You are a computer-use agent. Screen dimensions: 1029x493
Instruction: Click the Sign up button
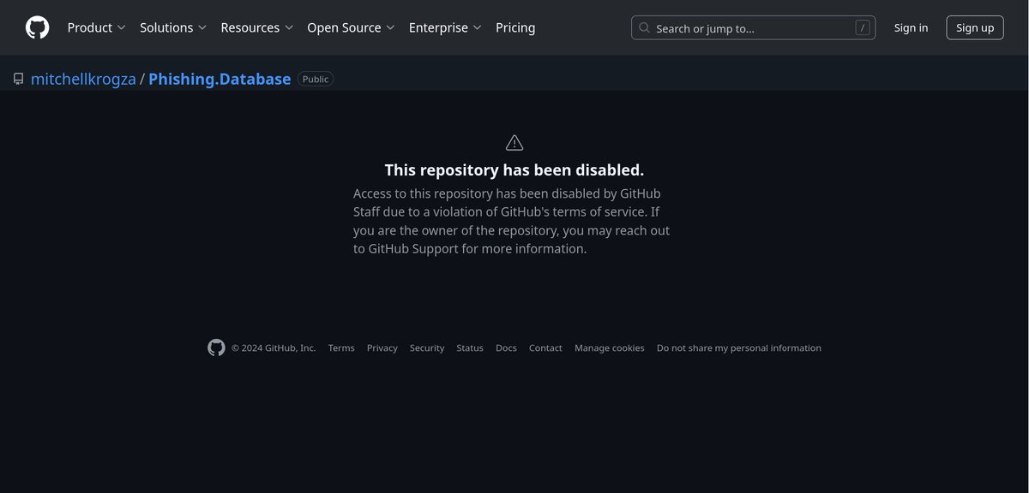pyautogui.click(x=975, y=27)
